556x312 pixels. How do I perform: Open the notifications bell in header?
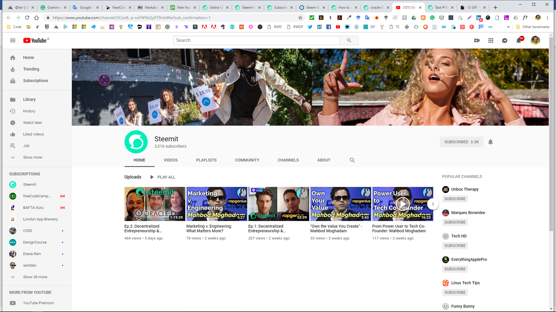[x=519, y=40]
